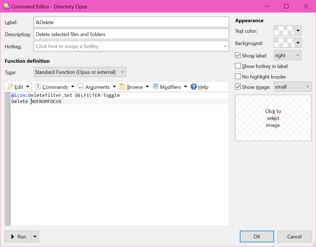Image resolution: width=316 pixels, height=247 pixels.
Task: Open the Help toolbar item
Action: 200,87
